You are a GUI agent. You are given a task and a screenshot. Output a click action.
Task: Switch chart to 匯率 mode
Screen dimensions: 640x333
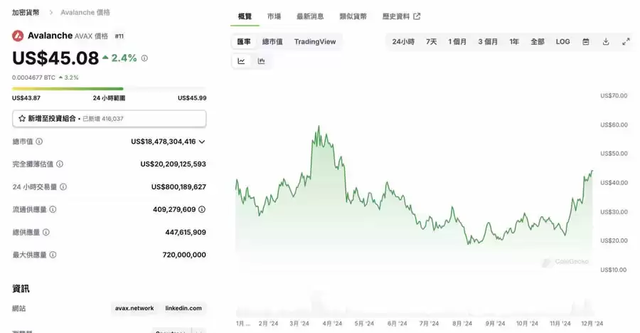coord(244,42)
